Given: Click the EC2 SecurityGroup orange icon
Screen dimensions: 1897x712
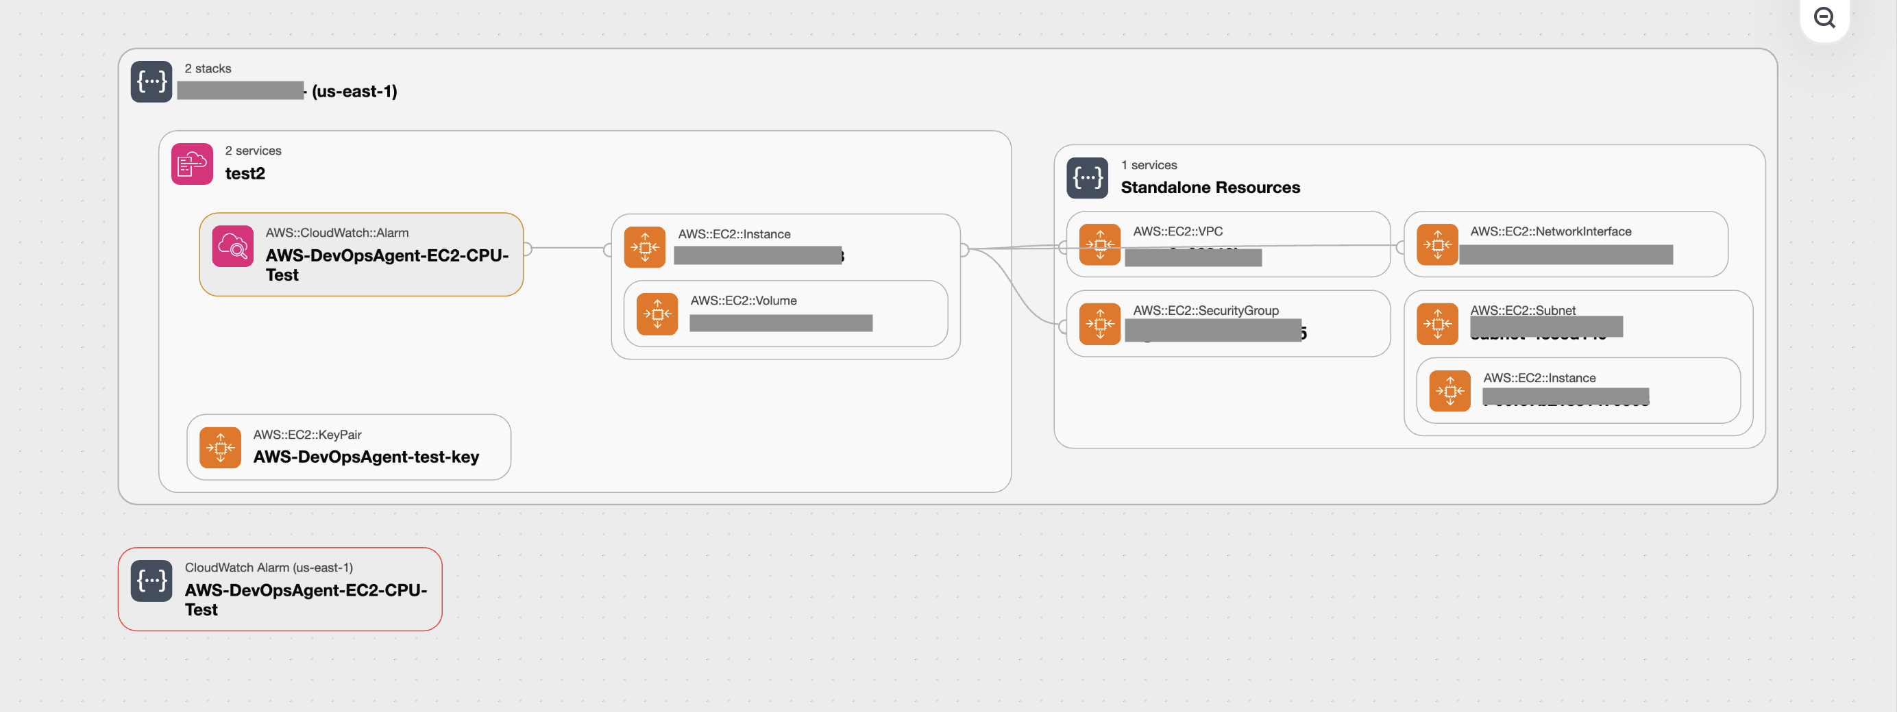Looking at the screenshot, I should (x=1099, y=324).
